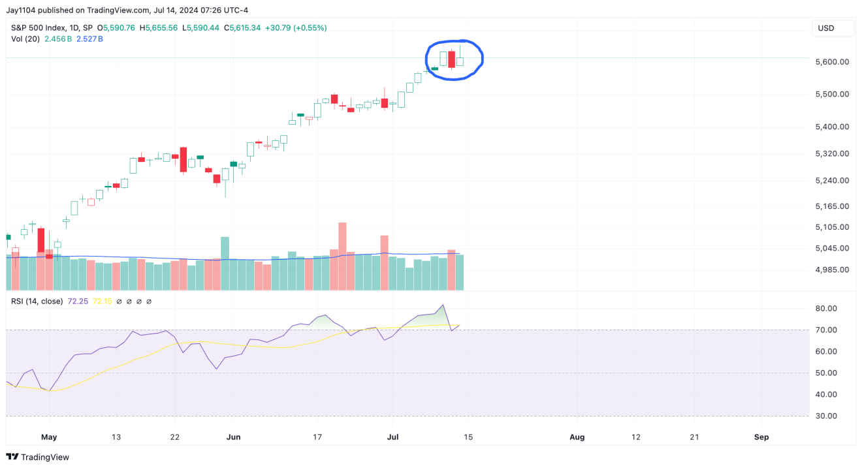Click the open value O5,590.76
Screen dimensions: 862x468
click(x=116, y=28)
